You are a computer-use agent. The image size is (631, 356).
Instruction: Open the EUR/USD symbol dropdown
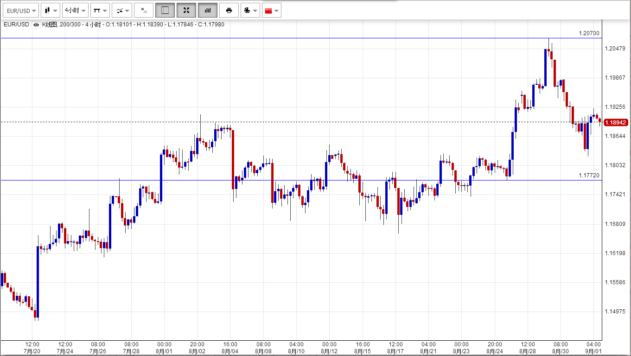(21, 10)
